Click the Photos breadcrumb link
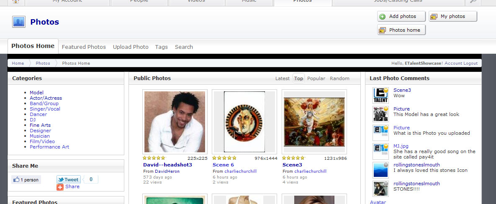This screenshot has width=496, height=204. [x=43, y=63]
